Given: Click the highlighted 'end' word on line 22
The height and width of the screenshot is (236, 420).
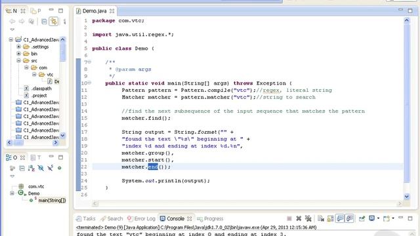Looking at the screenshot, I should 153,167.
